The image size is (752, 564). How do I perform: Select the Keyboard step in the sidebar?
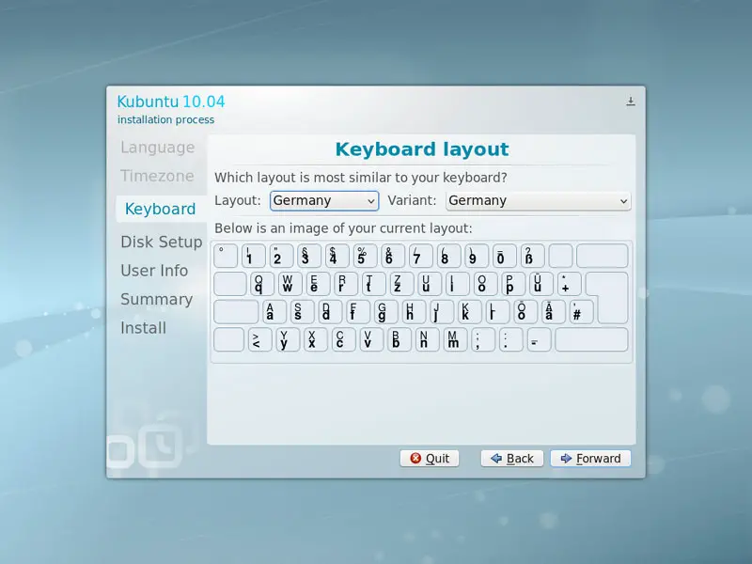click(x=160, y=209)
